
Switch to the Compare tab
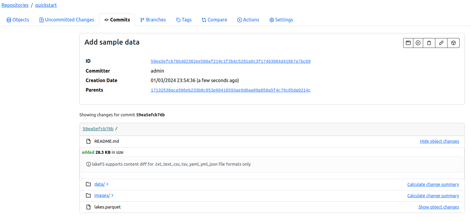(x=214, y=20)
